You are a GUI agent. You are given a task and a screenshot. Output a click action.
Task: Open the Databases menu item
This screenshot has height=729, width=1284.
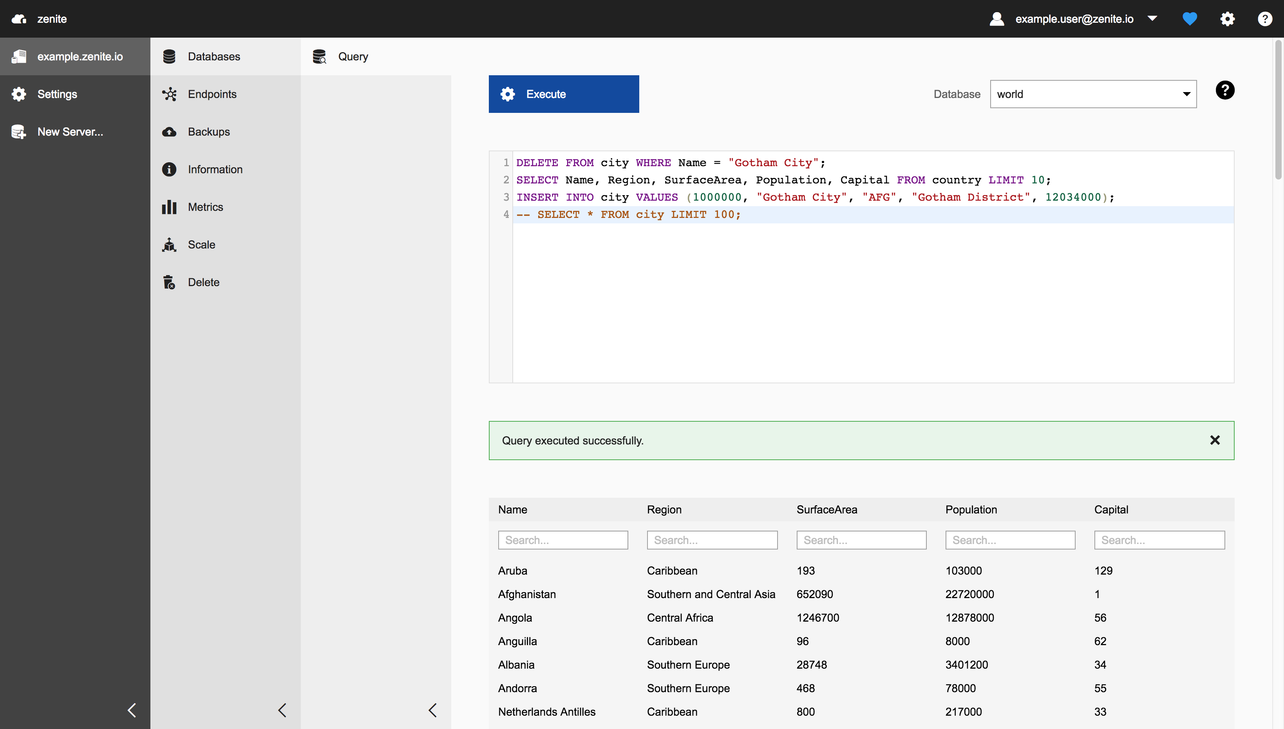213,56
